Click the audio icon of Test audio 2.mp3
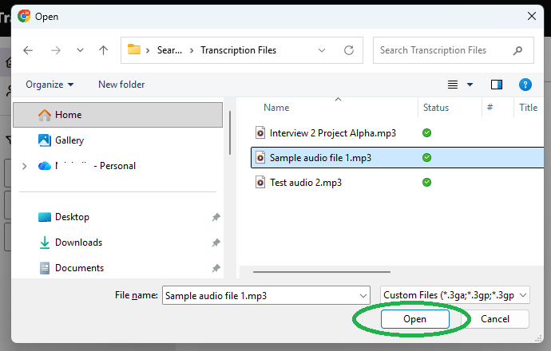The height and width of the screenshot is (351, 551). pyautogui.click(x=260, y=183)
